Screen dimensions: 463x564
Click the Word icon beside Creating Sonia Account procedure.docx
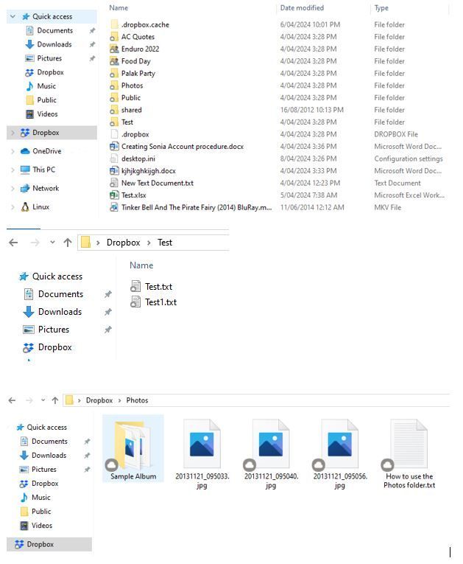click(x=114, y=147)
